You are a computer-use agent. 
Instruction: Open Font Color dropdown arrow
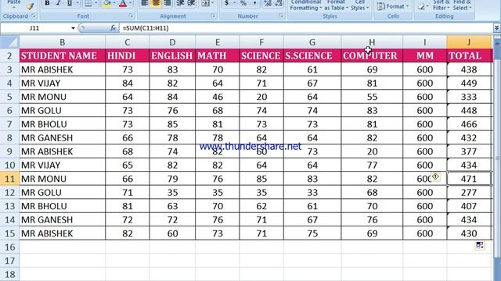tap(130, 3)
